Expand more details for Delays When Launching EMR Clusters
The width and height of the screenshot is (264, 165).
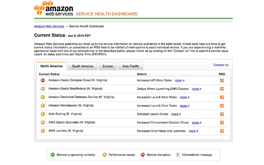click(196, 89)
